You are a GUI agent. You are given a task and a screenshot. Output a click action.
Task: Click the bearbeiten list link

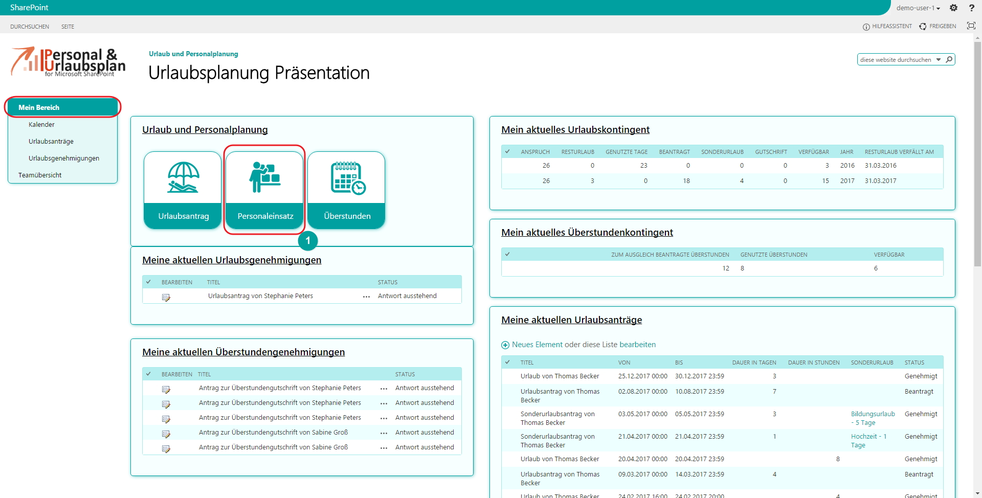coord(637,345)
